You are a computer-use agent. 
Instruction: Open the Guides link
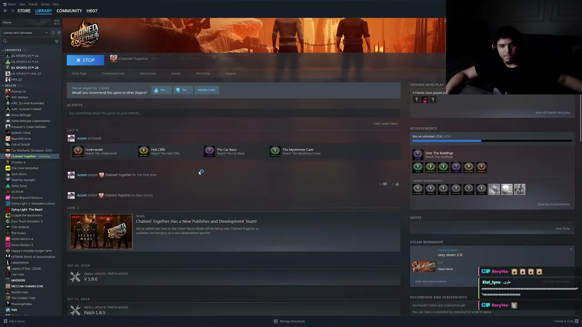pyautogui.click(x=176, y=74)
